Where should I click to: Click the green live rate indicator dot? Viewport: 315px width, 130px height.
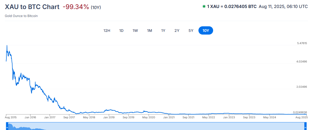204,7
